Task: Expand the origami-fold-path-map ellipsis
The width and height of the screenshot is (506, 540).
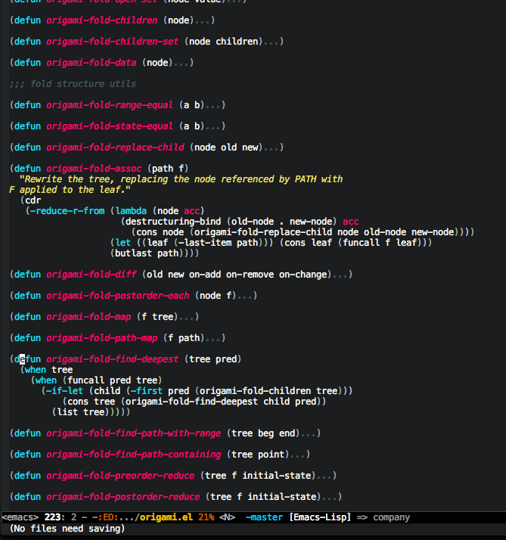Action: point(214,340)
